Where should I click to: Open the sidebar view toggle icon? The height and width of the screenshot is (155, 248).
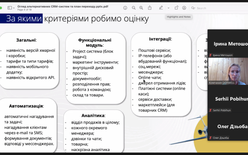coord(10,8)
